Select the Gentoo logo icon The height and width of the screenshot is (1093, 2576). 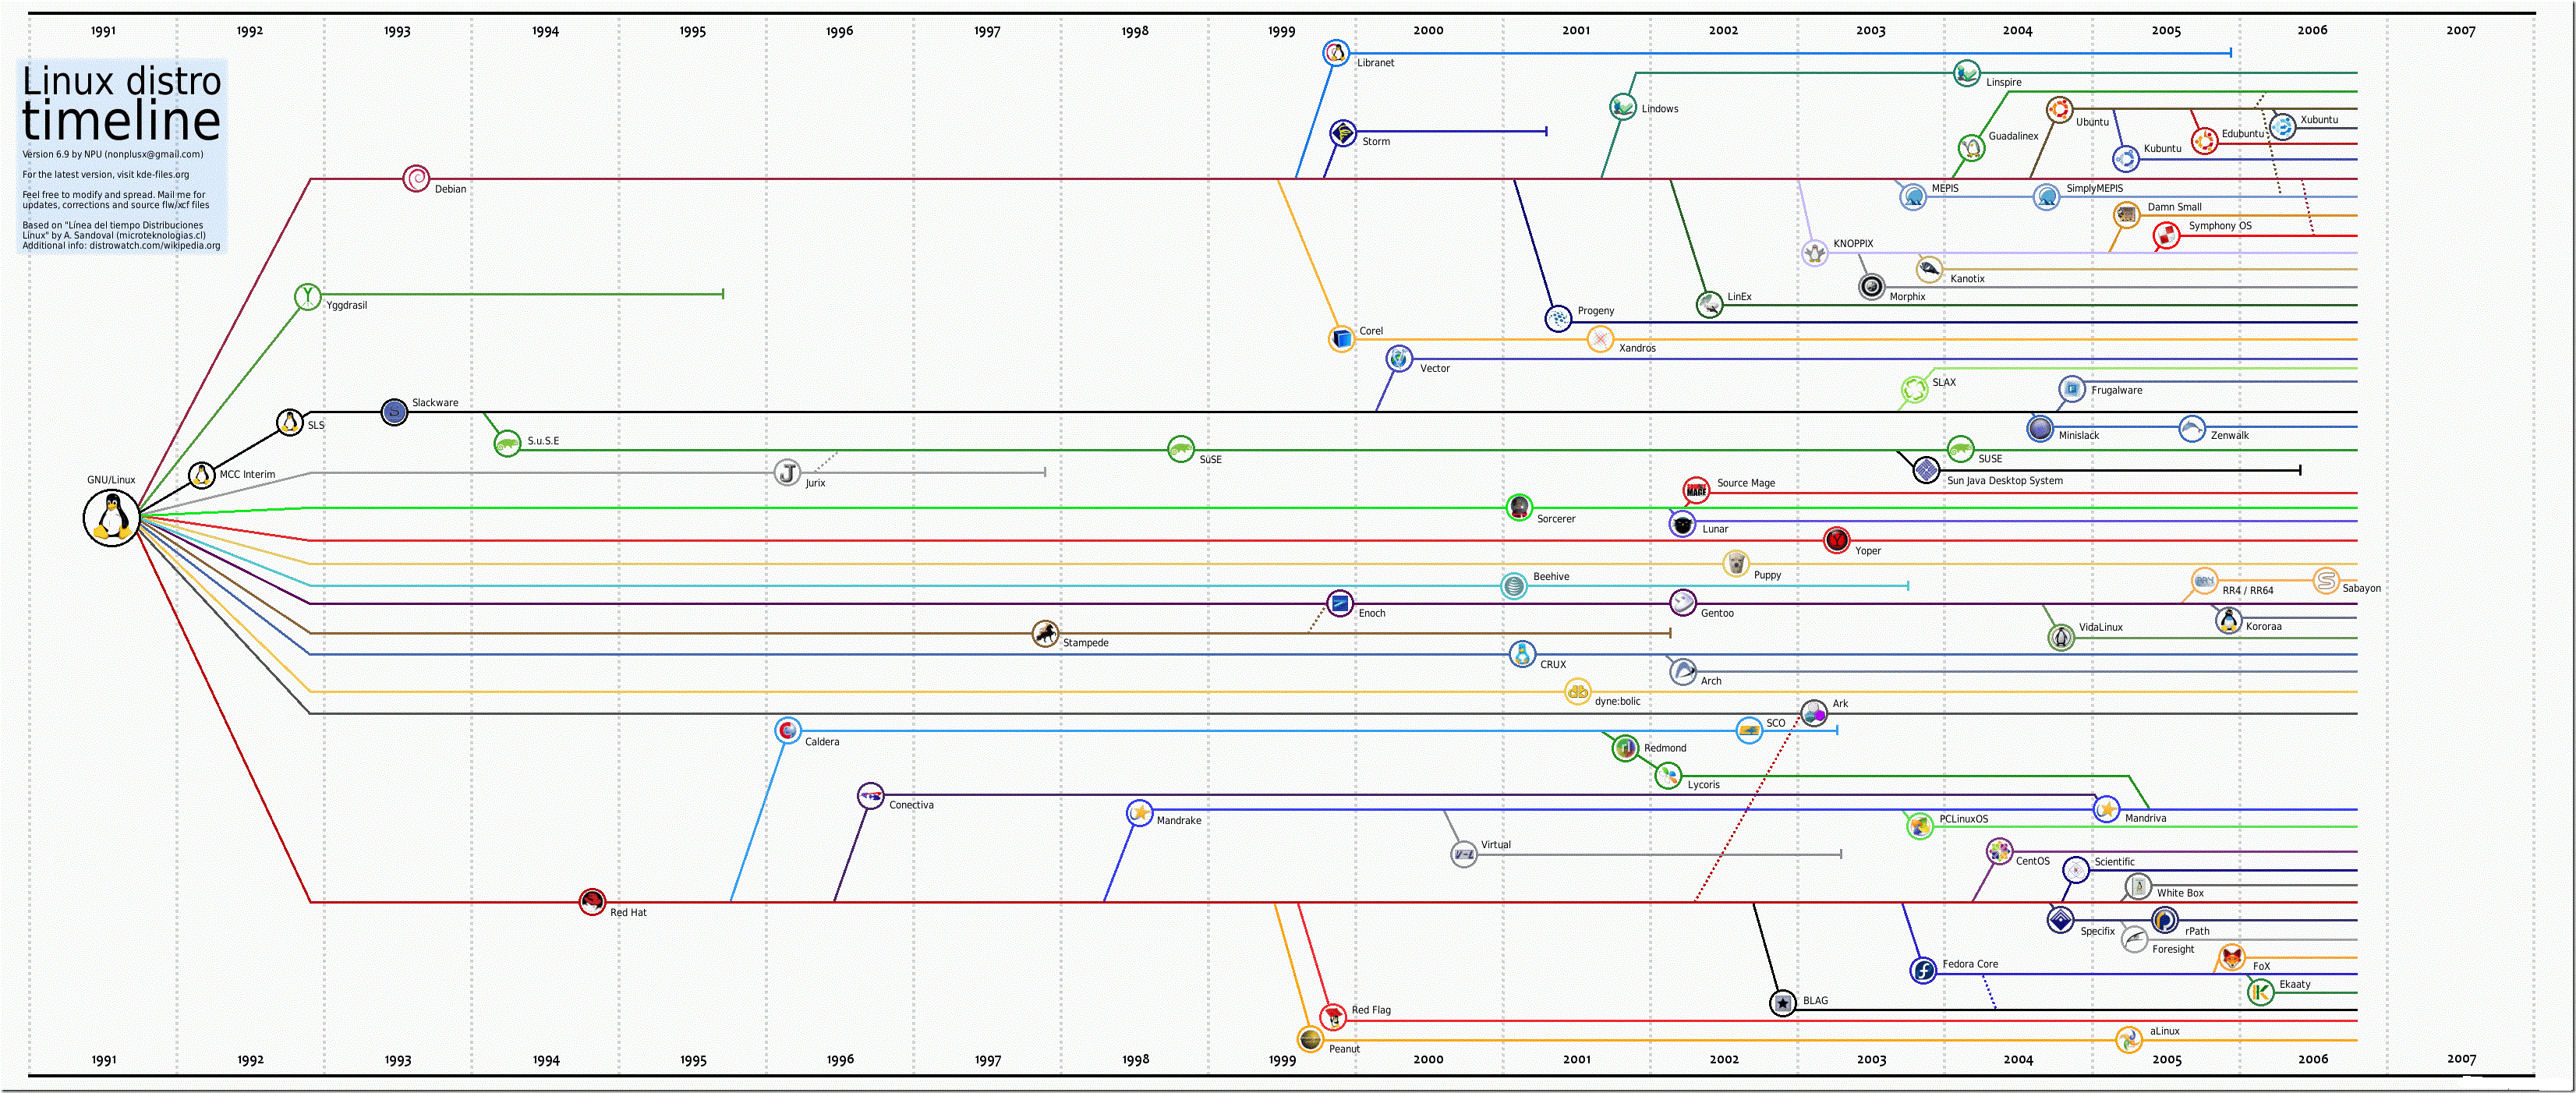(1683, 603)
